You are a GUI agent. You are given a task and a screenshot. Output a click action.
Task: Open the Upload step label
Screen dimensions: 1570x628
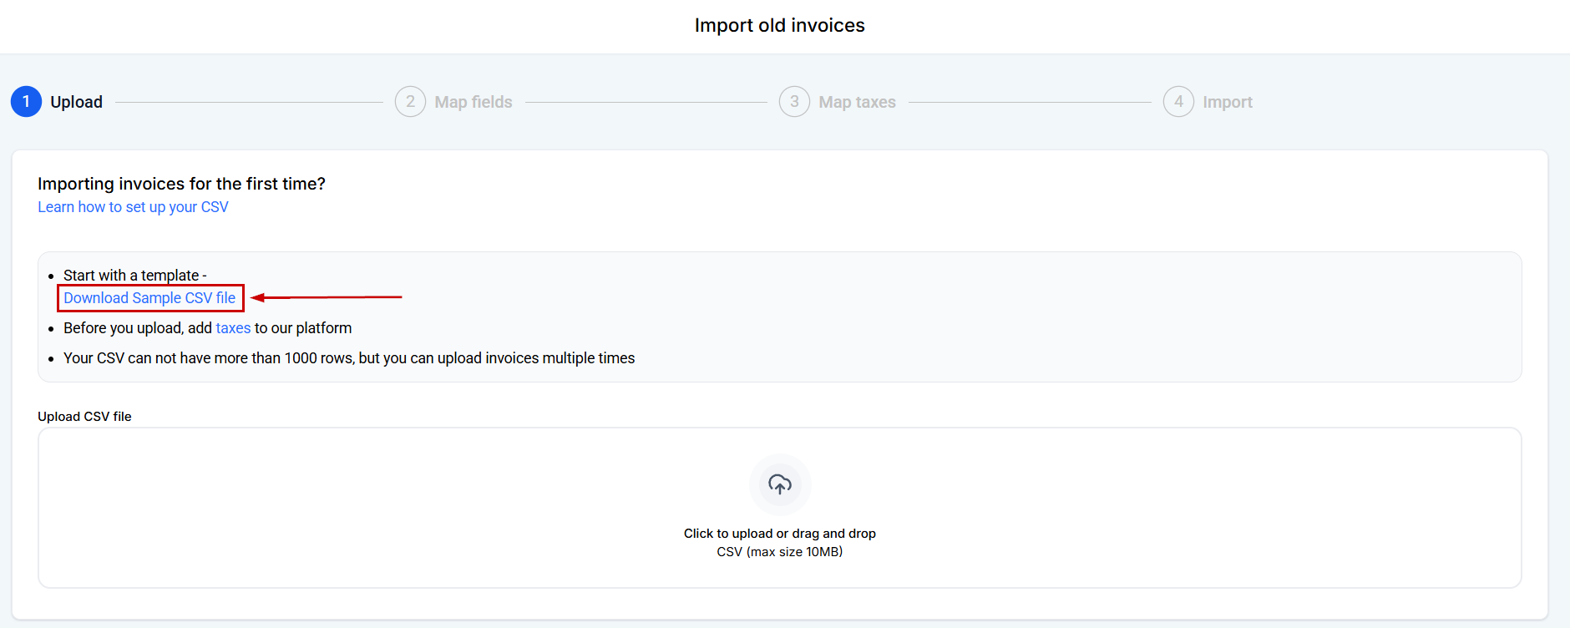[x=76, y=102]
